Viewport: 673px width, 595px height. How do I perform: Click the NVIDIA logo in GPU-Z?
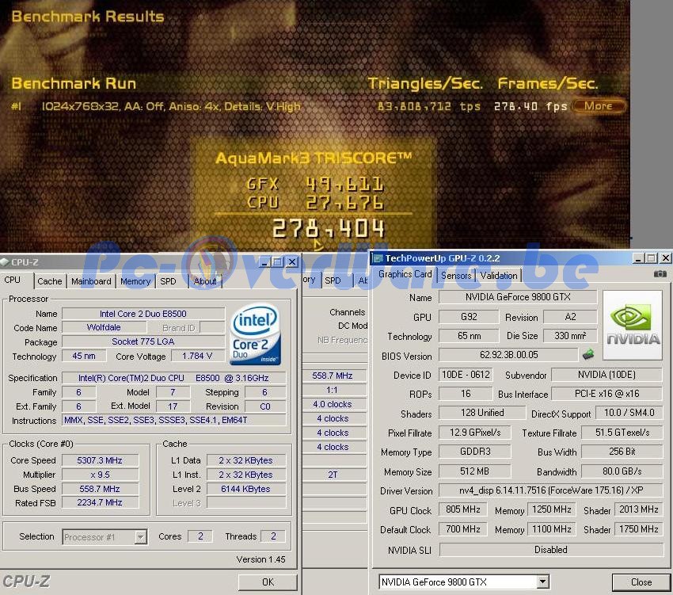click(633, 325)
